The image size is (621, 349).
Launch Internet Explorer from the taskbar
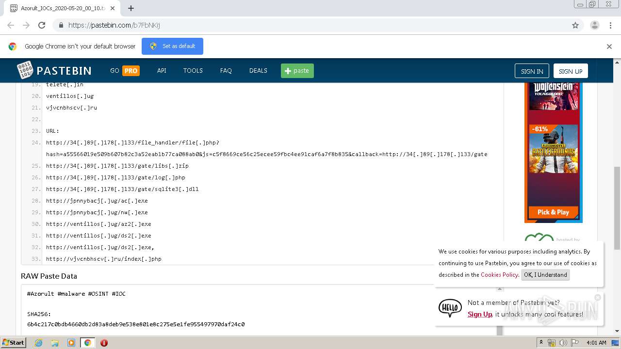click(38, 343)
